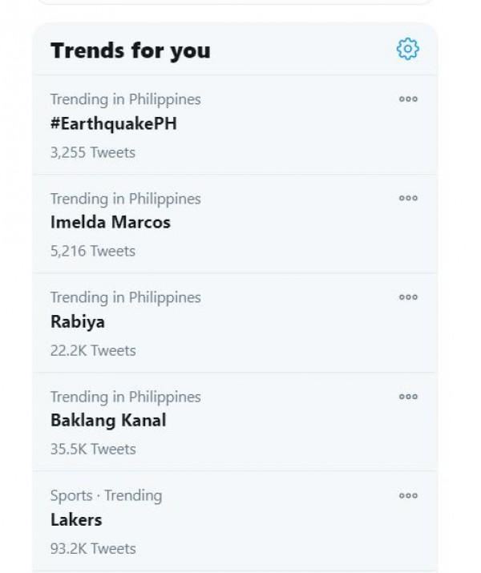Click "Trending in Philippines" above #EarthquakePH
This screenshot has width=481, height=573.
(126, 99)
